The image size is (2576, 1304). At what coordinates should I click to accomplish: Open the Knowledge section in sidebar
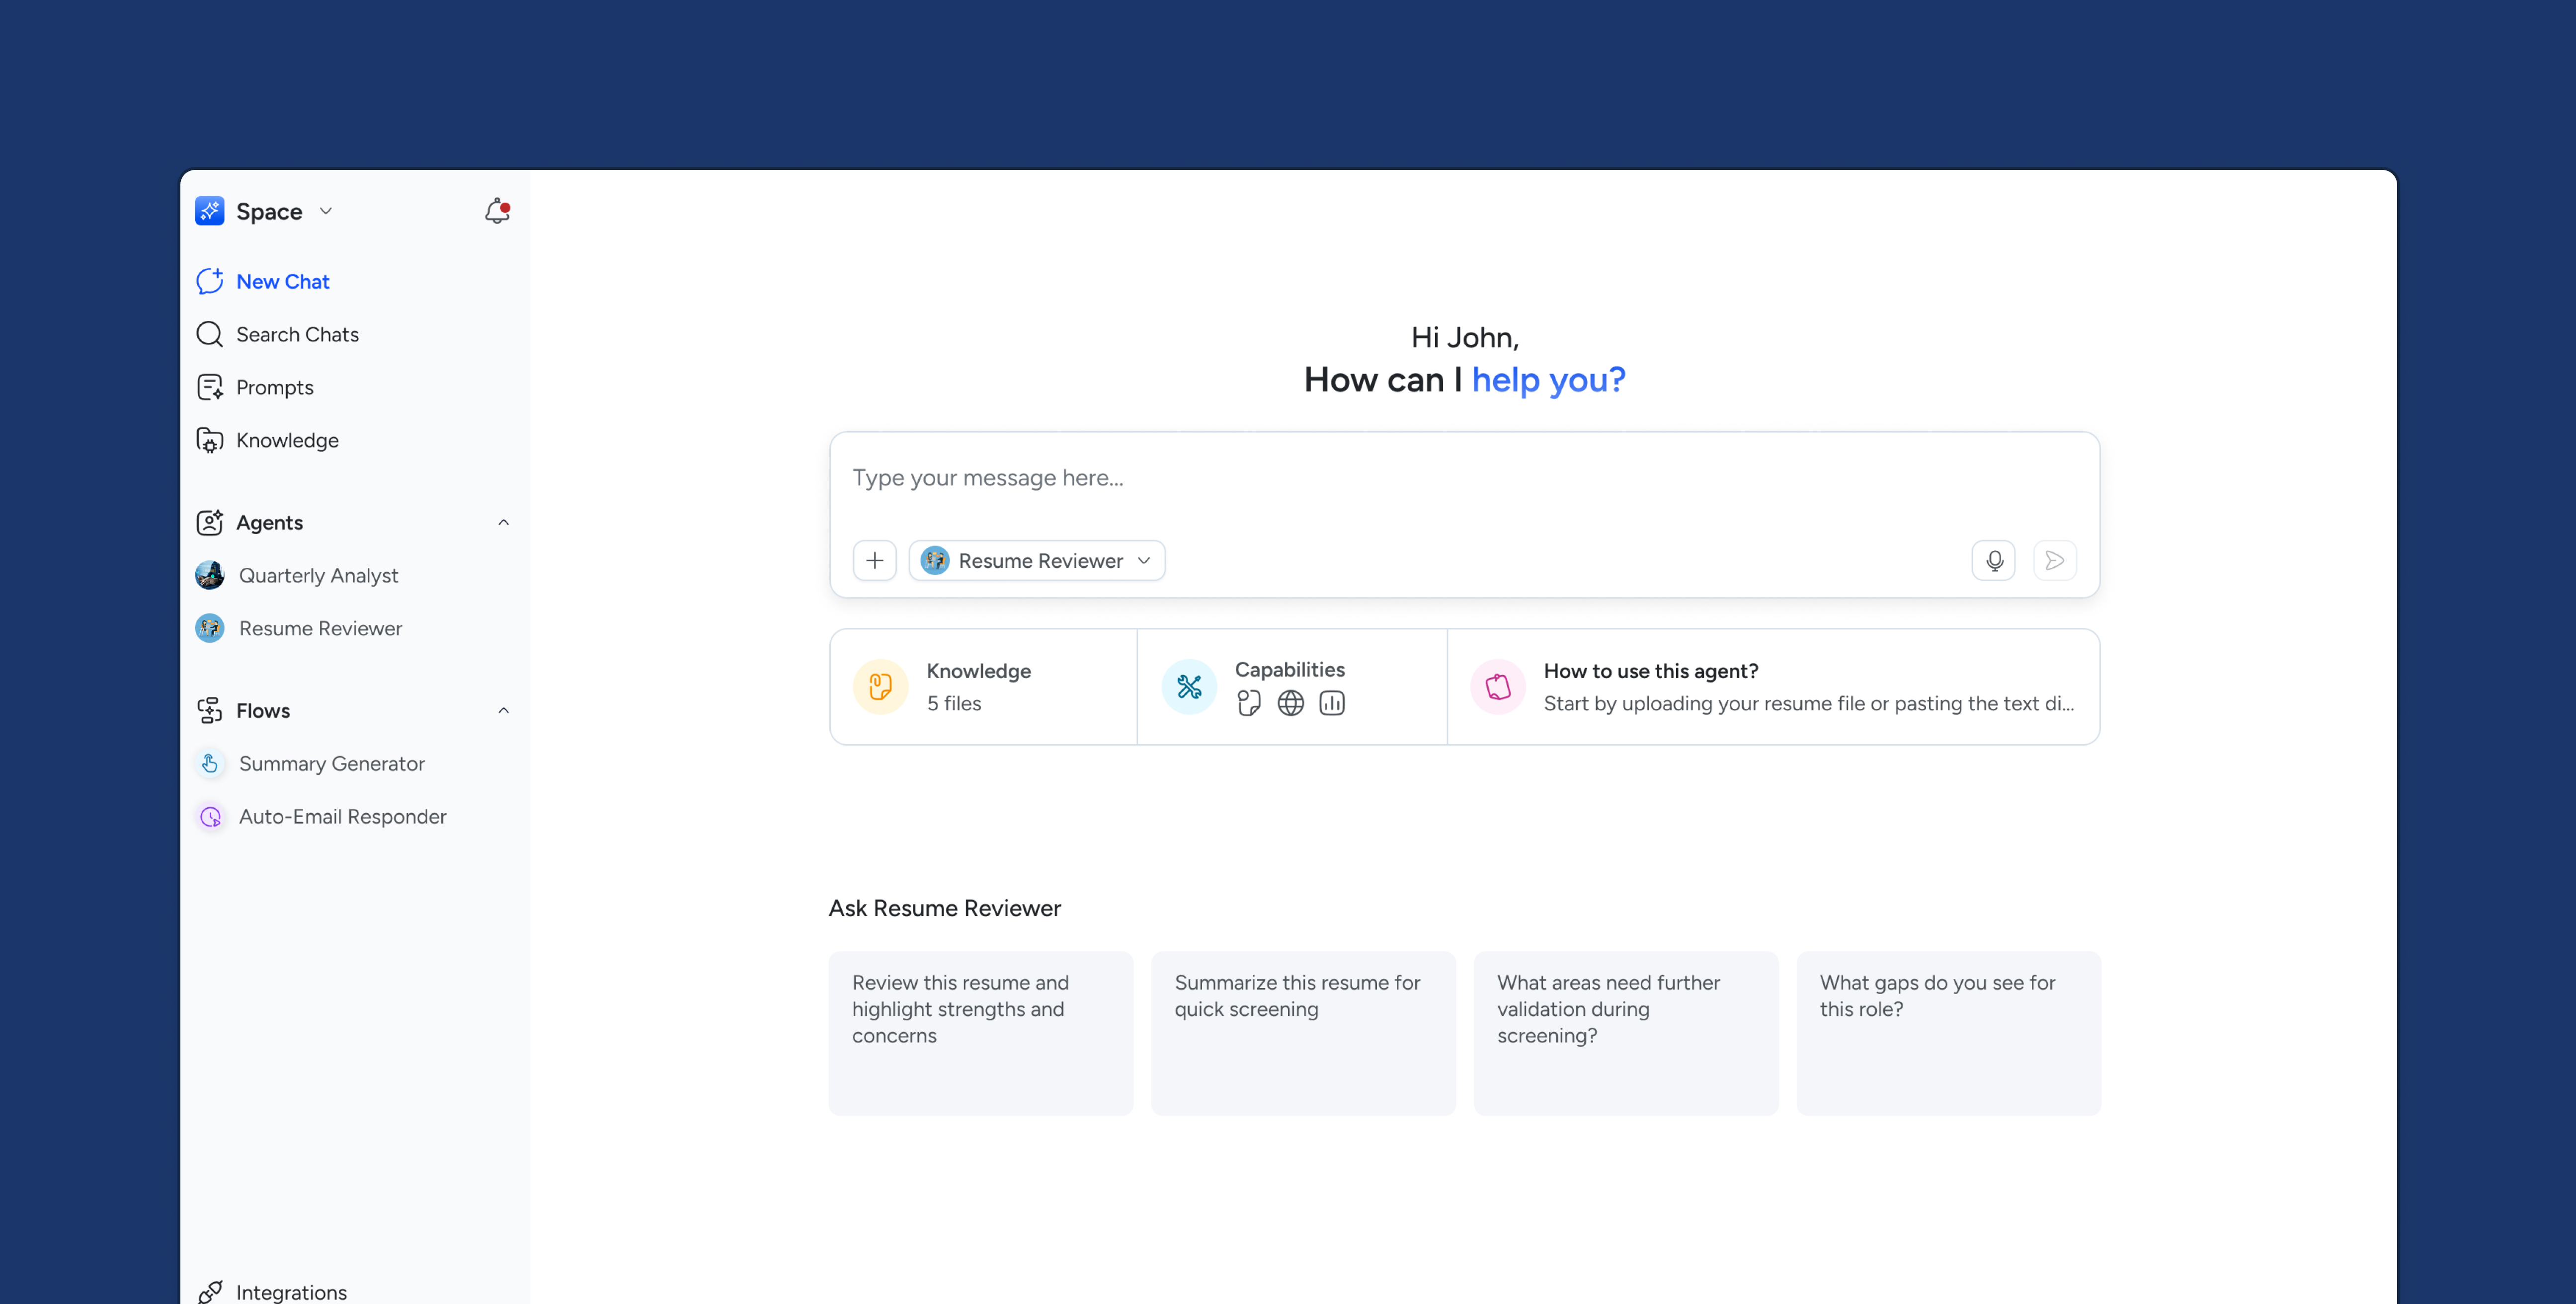click(x=287, y=440)
